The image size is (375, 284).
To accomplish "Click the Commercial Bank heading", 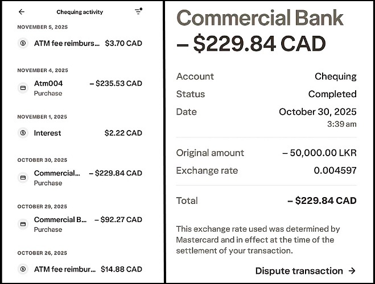I will pos(260,18).
